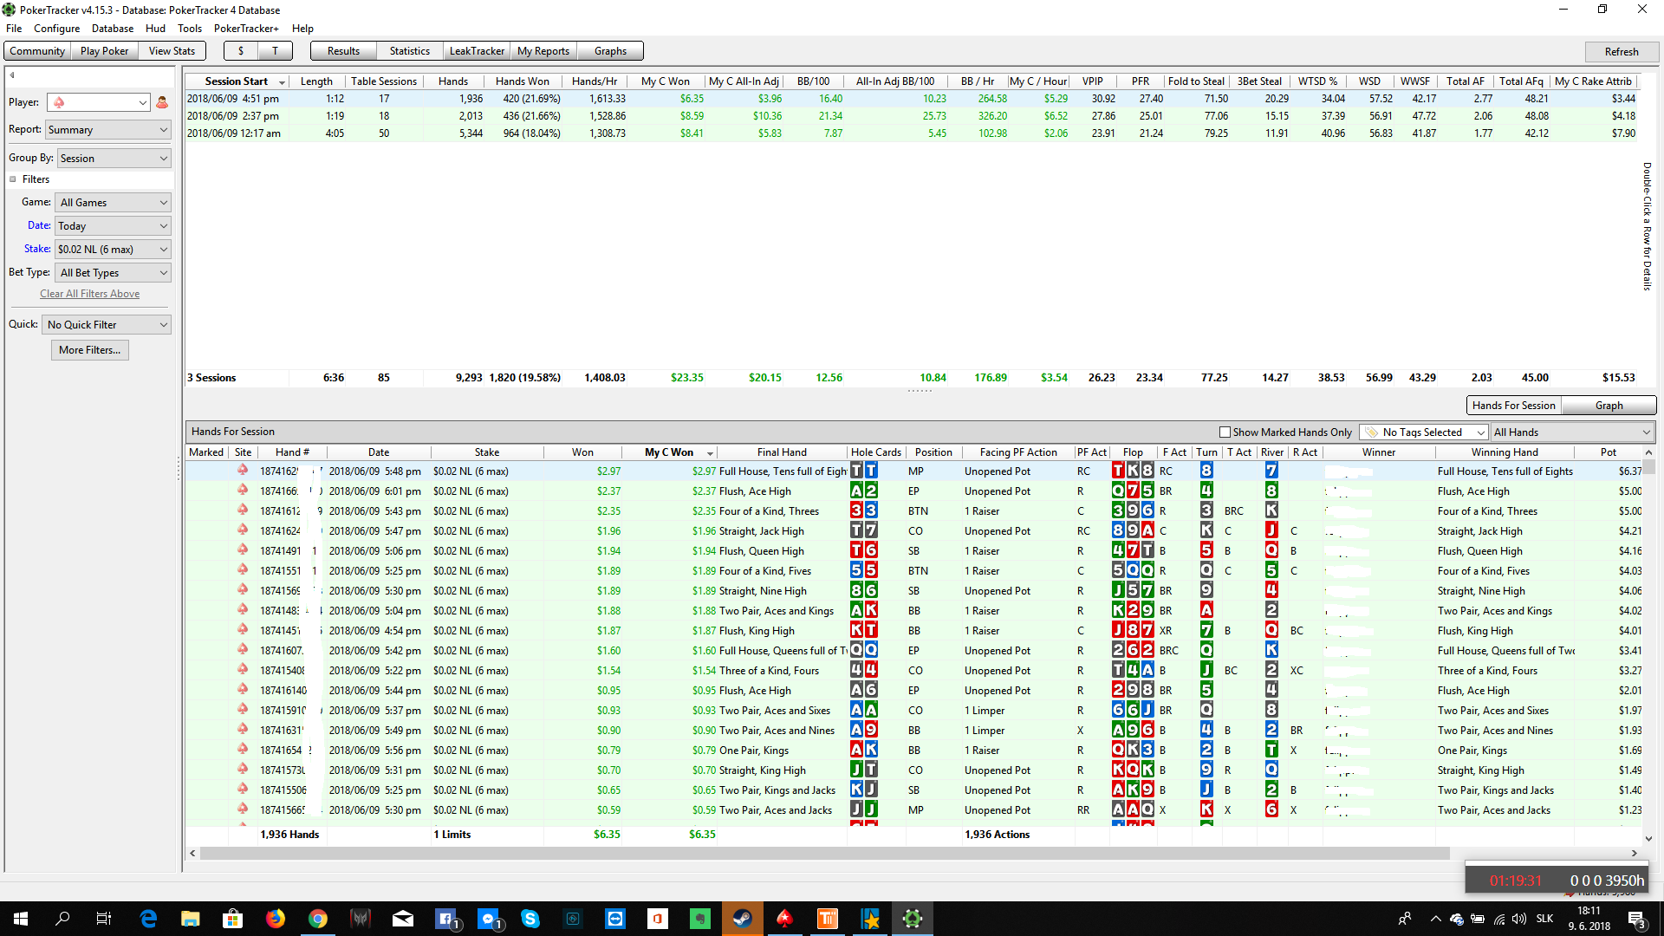The width and height of the screenshot is (1664, 936).
Task: Open Microsoft Store from the taskbar
Action: point(233,919)
